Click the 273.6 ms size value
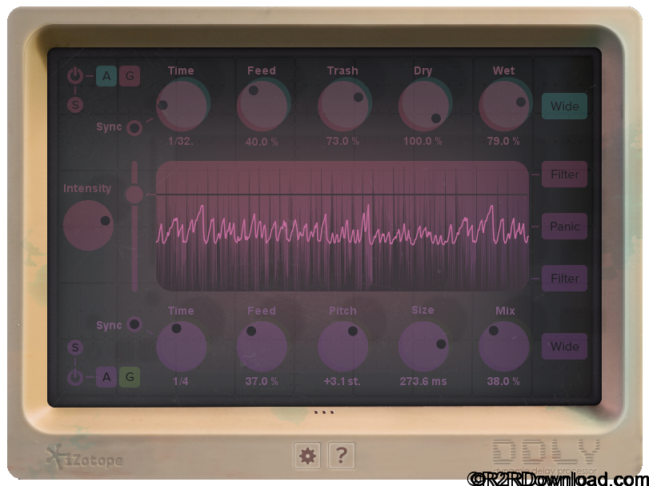Screen dimensions: 649x486 click(x=423, y=381)
